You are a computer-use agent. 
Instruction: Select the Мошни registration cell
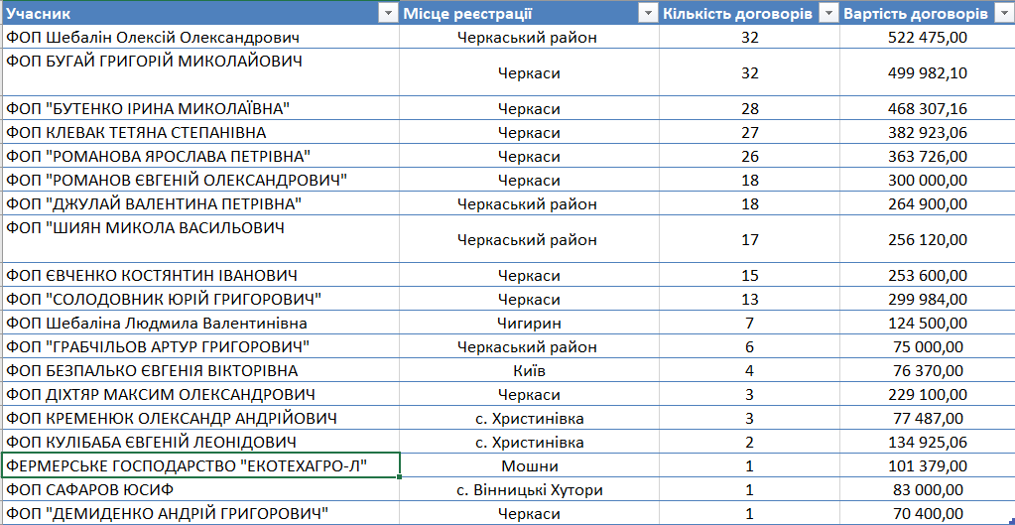point(529,465)
